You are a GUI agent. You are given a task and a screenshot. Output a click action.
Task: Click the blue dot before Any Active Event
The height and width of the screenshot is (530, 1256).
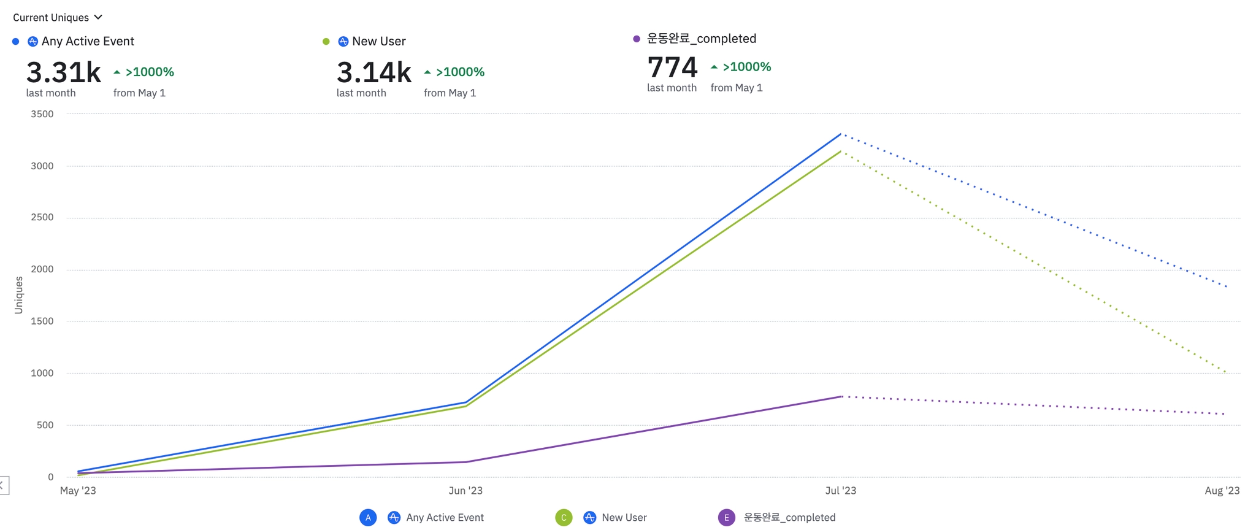click(16, 41)
